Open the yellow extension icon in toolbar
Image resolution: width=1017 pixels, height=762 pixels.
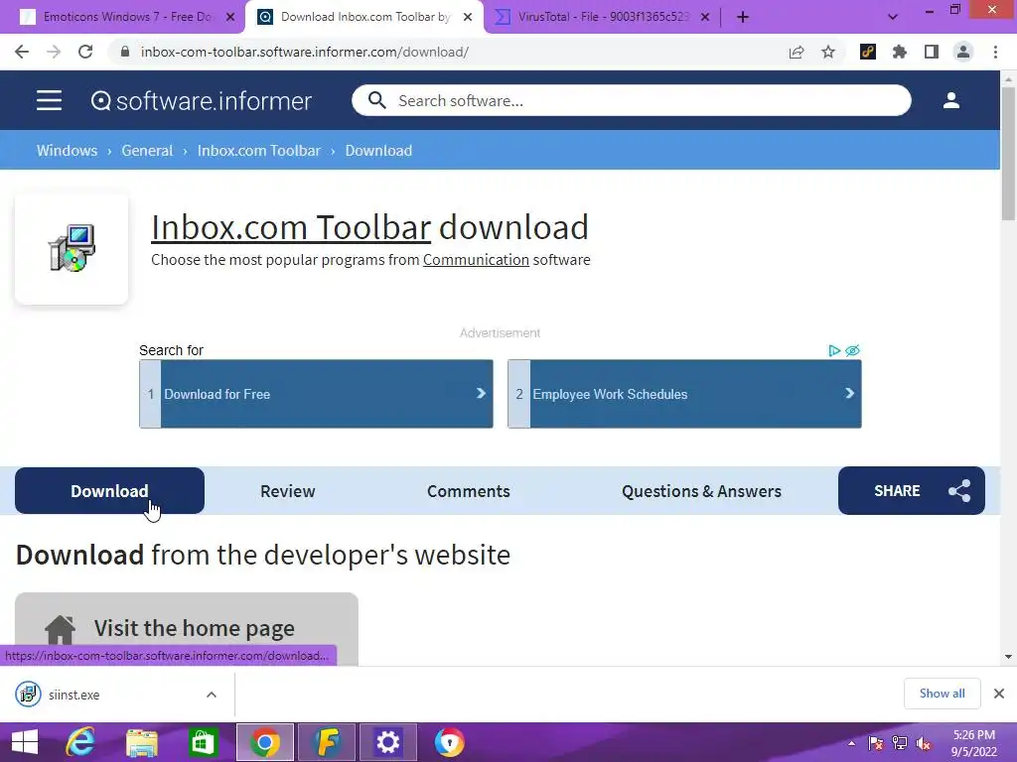click(x=868, y=52)
